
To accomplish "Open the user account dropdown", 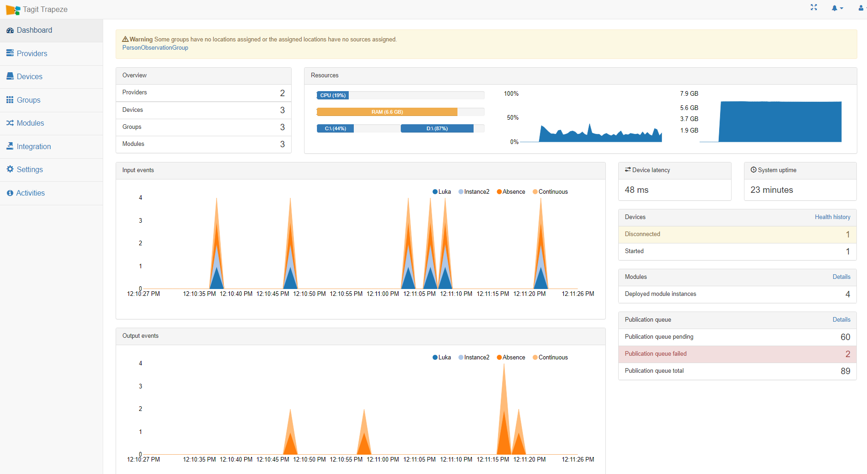I will [861, 8].
